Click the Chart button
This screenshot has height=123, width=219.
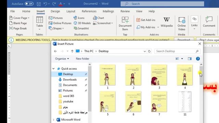[x=99, y=18]
